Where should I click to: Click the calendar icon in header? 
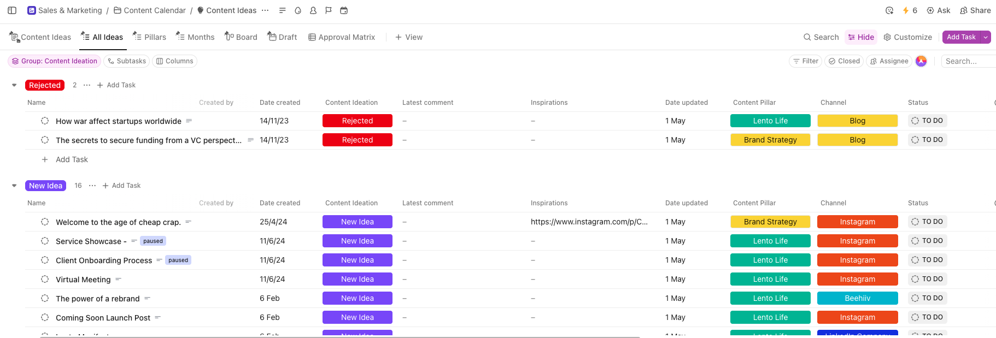click(x=344, y=10)
